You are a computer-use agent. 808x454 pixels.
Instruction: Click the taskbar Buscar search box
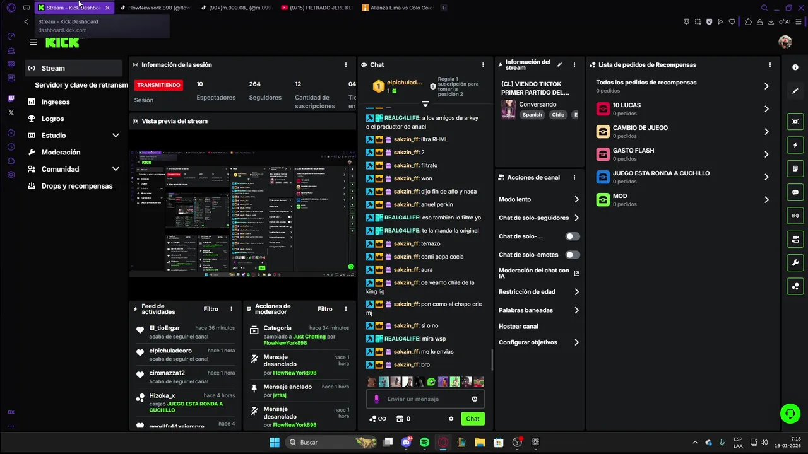point(332,443)
